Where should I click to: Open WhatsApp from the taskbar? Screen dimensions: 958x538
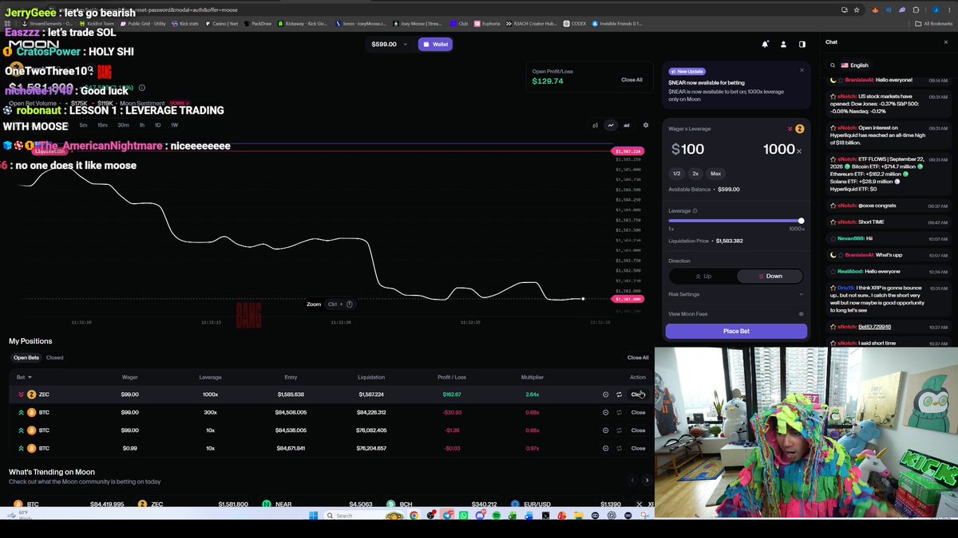(464, 516)
